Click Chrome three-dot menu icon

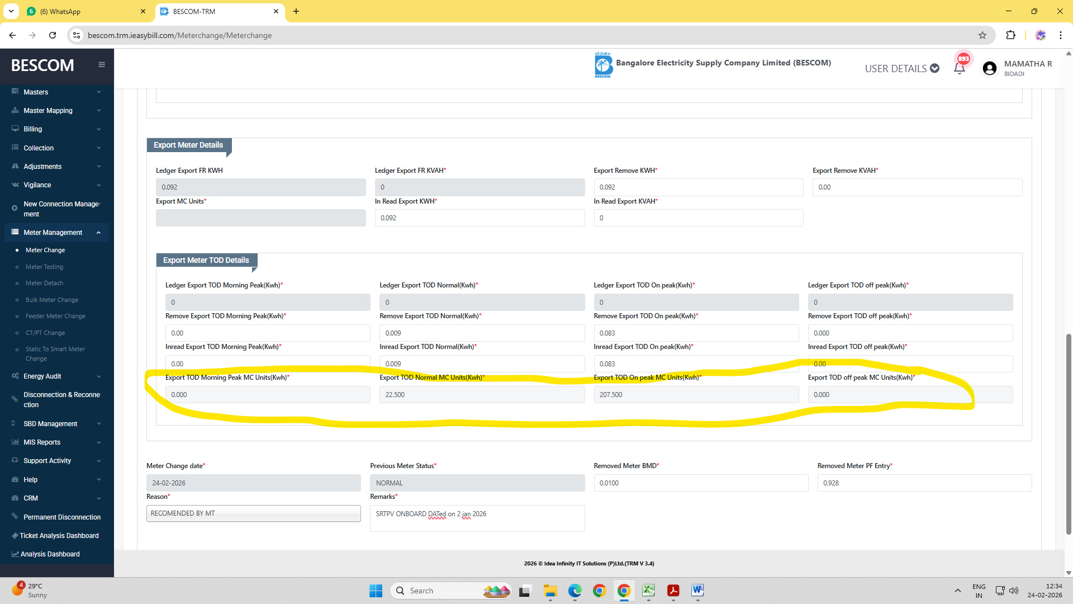[1060, 35]
